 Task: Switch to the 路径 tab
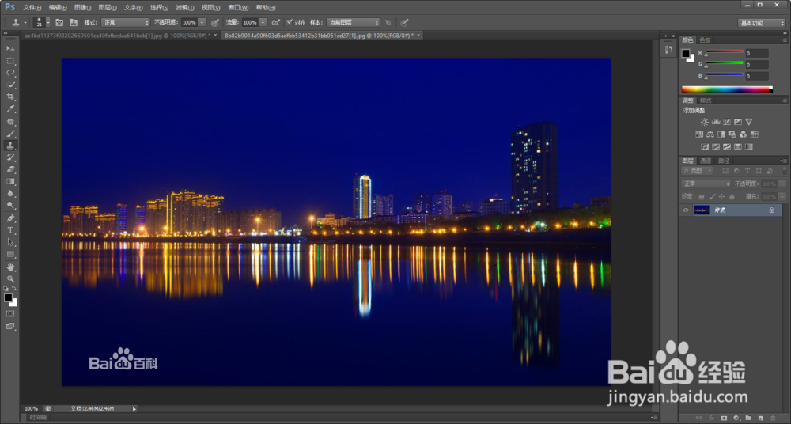pos(724,161)
